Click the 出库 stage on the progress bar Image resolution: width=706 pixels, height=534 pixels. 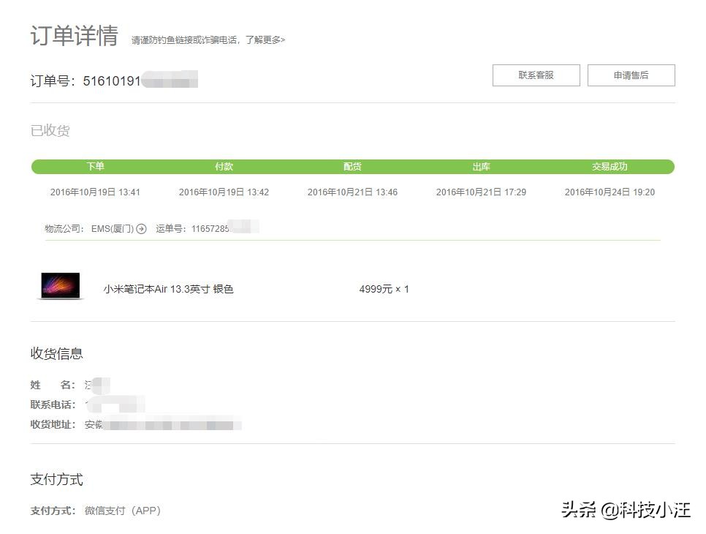tap(481, 166)
